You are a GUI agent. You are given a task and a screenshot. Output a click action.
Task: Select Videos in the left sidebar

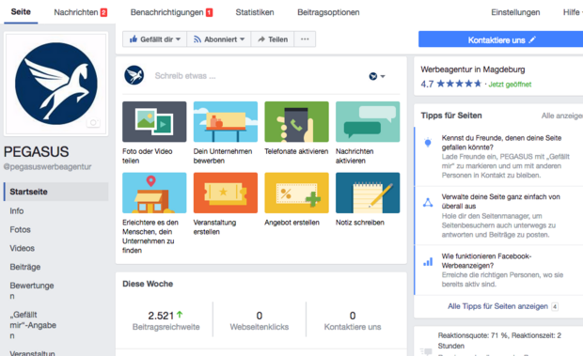coord(22,248)
